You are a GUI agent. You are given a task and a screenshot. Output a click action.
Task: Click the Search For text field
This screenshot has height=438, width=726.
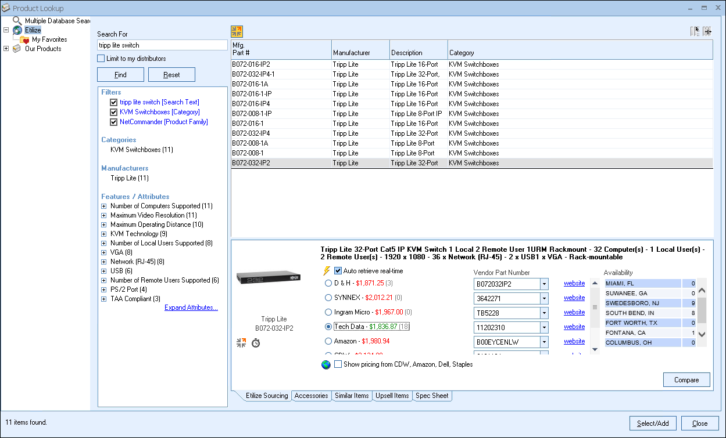162,45
